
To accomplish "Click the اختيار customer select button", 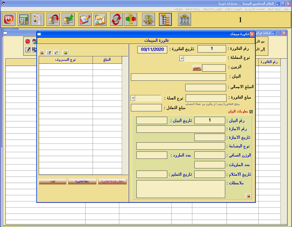I will click(197, 68).
